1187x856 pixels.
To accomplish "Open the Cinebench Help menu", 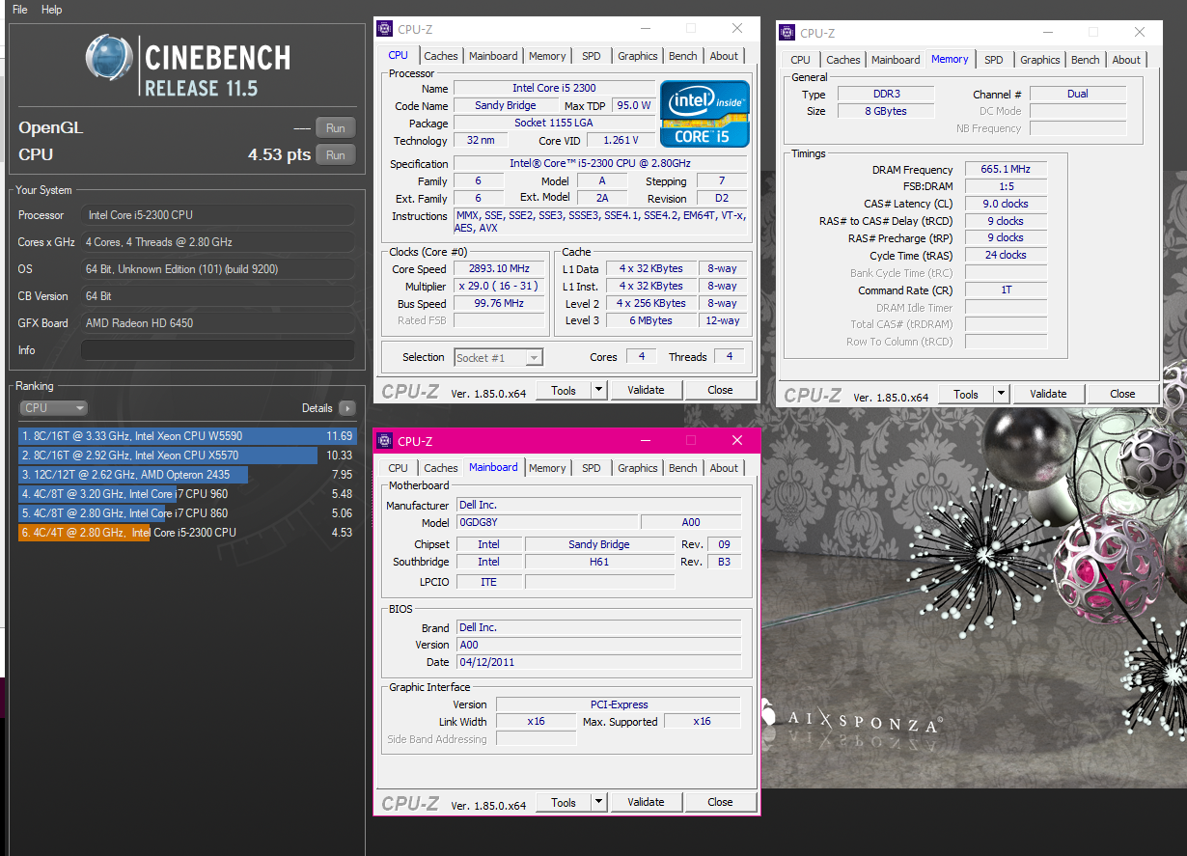I will pyautogui.click(x=52, y=10).
